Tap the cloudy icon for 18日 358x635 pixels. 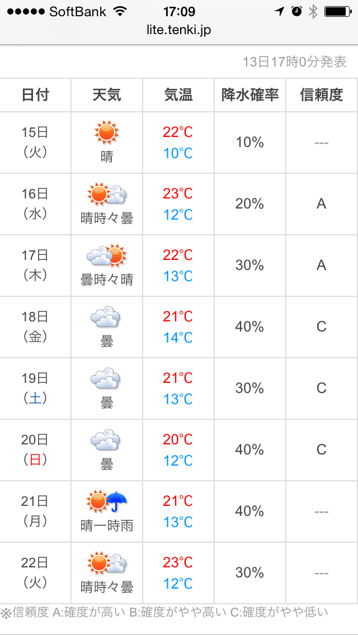coord(105,317)
